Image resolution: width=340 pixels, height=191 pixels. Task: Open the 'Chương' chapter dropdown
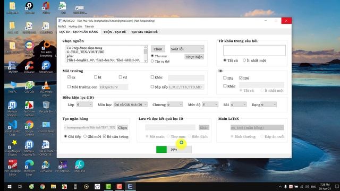click(x=175, y=105)
